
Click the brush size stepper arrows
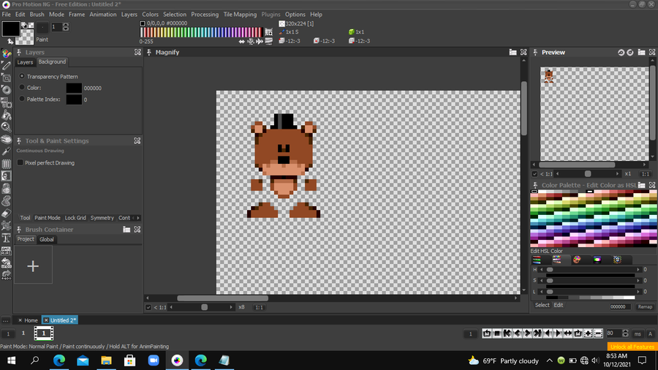[x=66, y=27]
